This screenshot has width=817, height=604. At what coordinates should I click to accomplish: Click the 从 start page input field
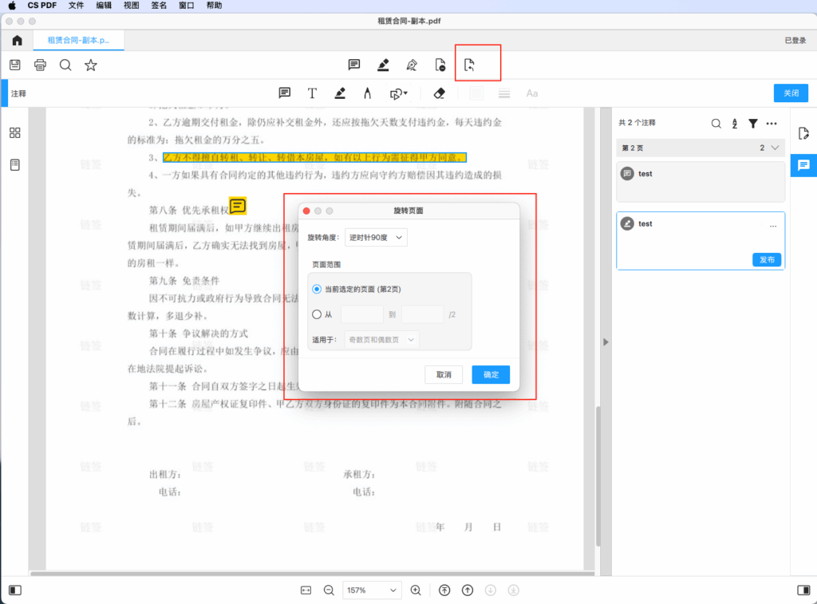pyautogui.click(x=362, y=315)
